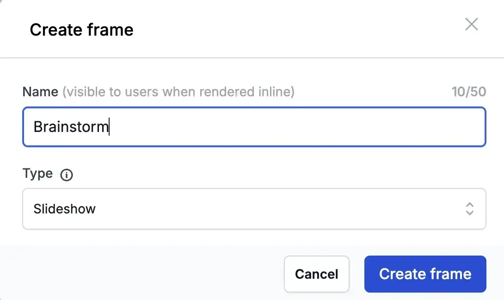Close the Create frame dialog with X
This screenshot has width=504, height=300.
[472, 24]
